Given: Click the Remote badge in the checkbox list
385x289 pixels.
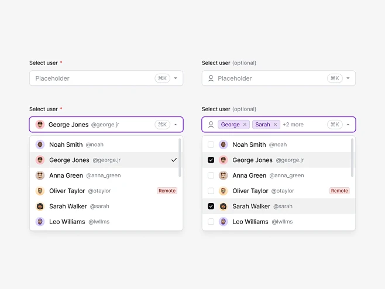Looking at the screenshot, I should click(339, 191).
